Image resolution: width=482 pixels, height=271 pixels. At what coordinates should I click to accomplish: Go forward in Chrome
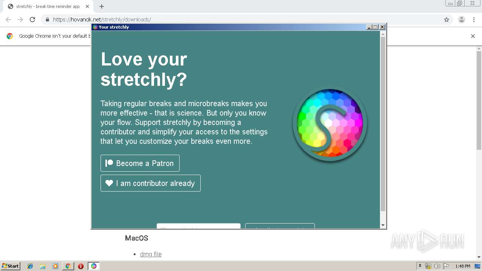(20, 20)
